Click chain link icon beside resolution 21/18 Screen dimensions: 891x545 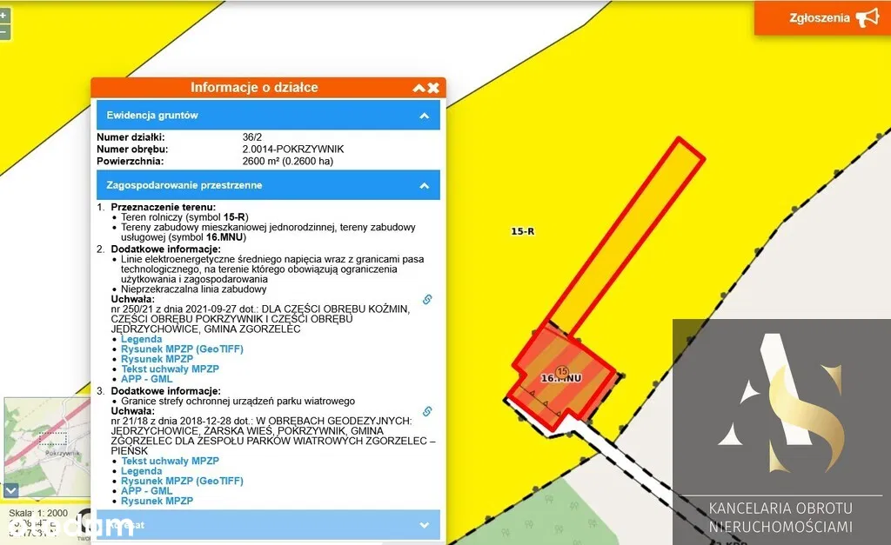point(427,411)
